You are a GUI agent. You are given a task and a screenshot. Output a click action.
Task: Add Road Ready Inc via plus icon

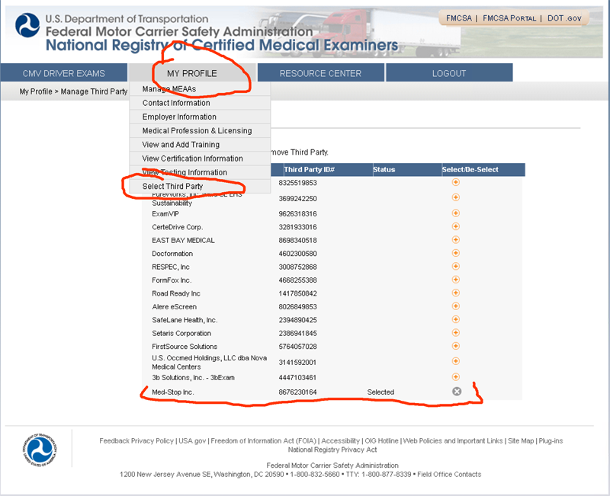[456, 293]
